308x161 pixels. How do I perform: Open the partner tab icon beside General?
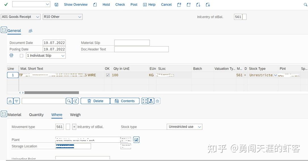[x=30, y=31]
